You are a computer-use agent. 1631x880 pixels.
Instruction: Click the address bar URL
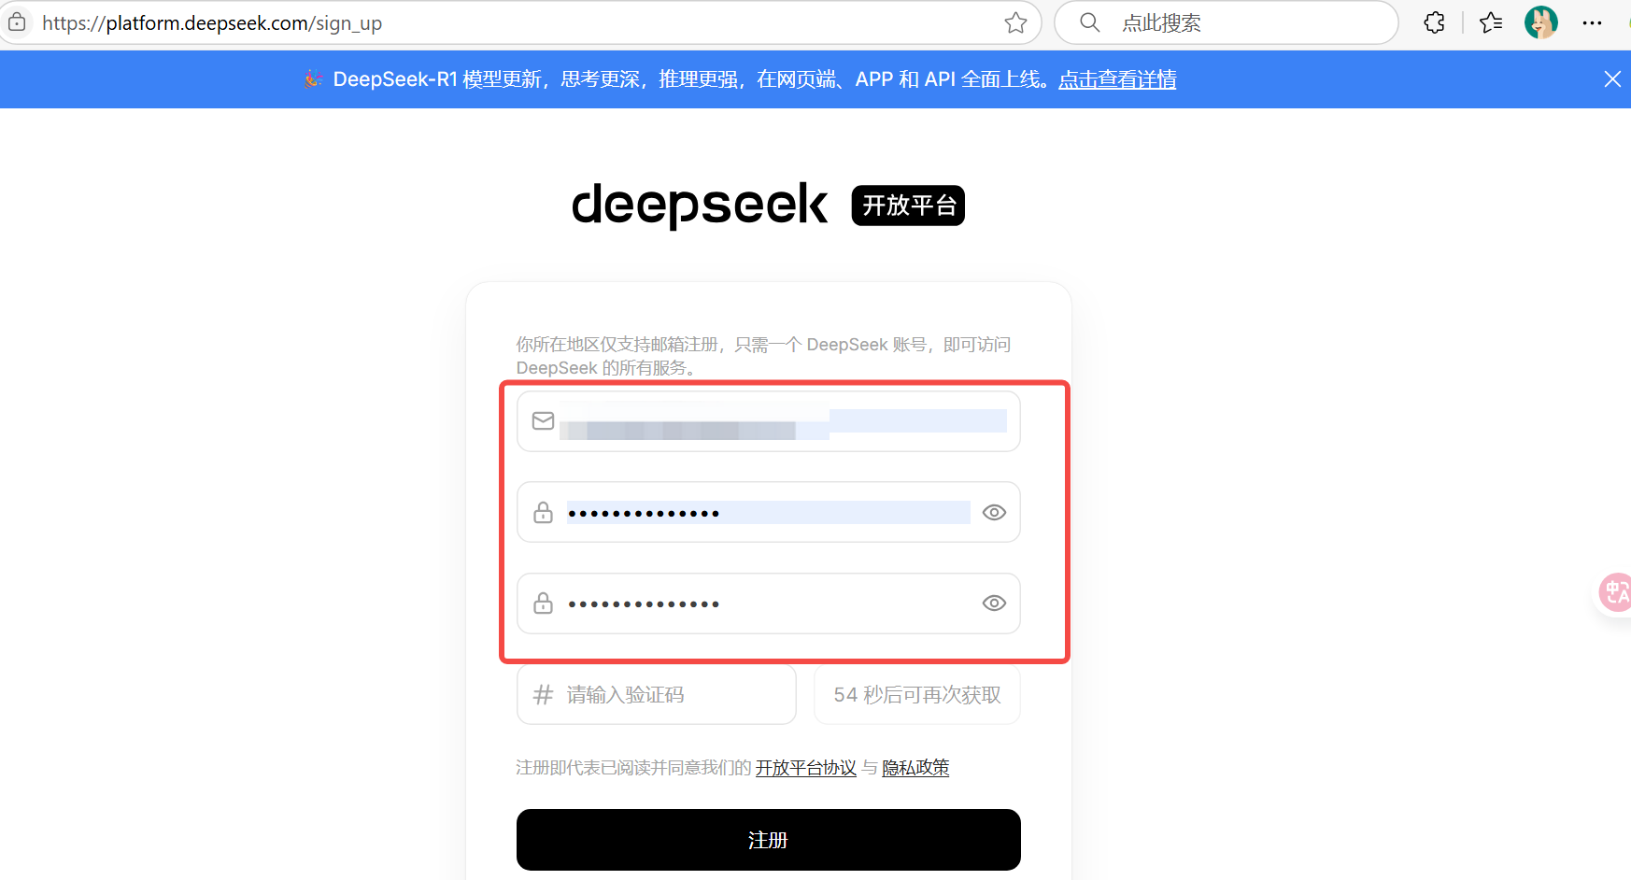click(x=212, y=23)
